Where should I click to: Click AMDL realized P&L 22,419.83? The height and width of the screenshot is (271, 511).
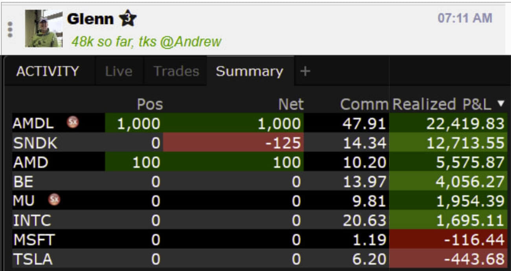click(465, 123)
